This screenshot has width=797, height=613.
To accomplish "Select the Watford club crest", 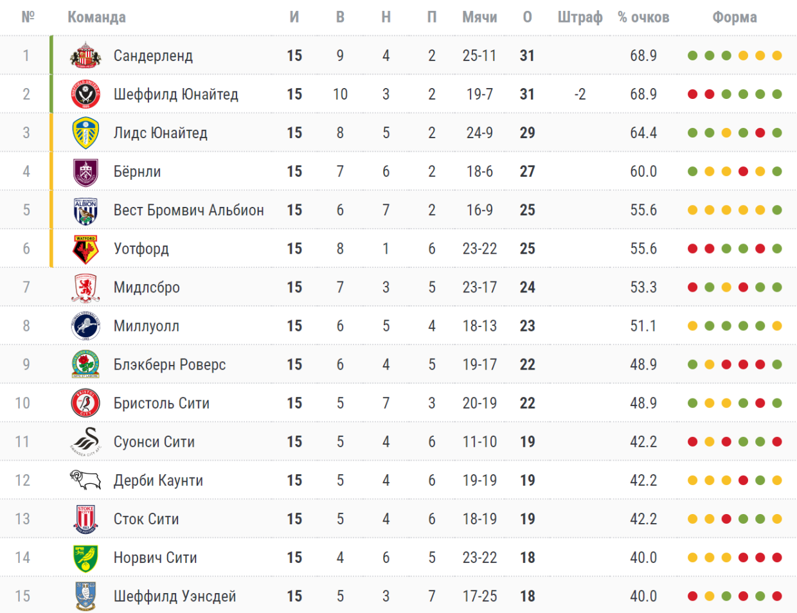I will (85, 249).
